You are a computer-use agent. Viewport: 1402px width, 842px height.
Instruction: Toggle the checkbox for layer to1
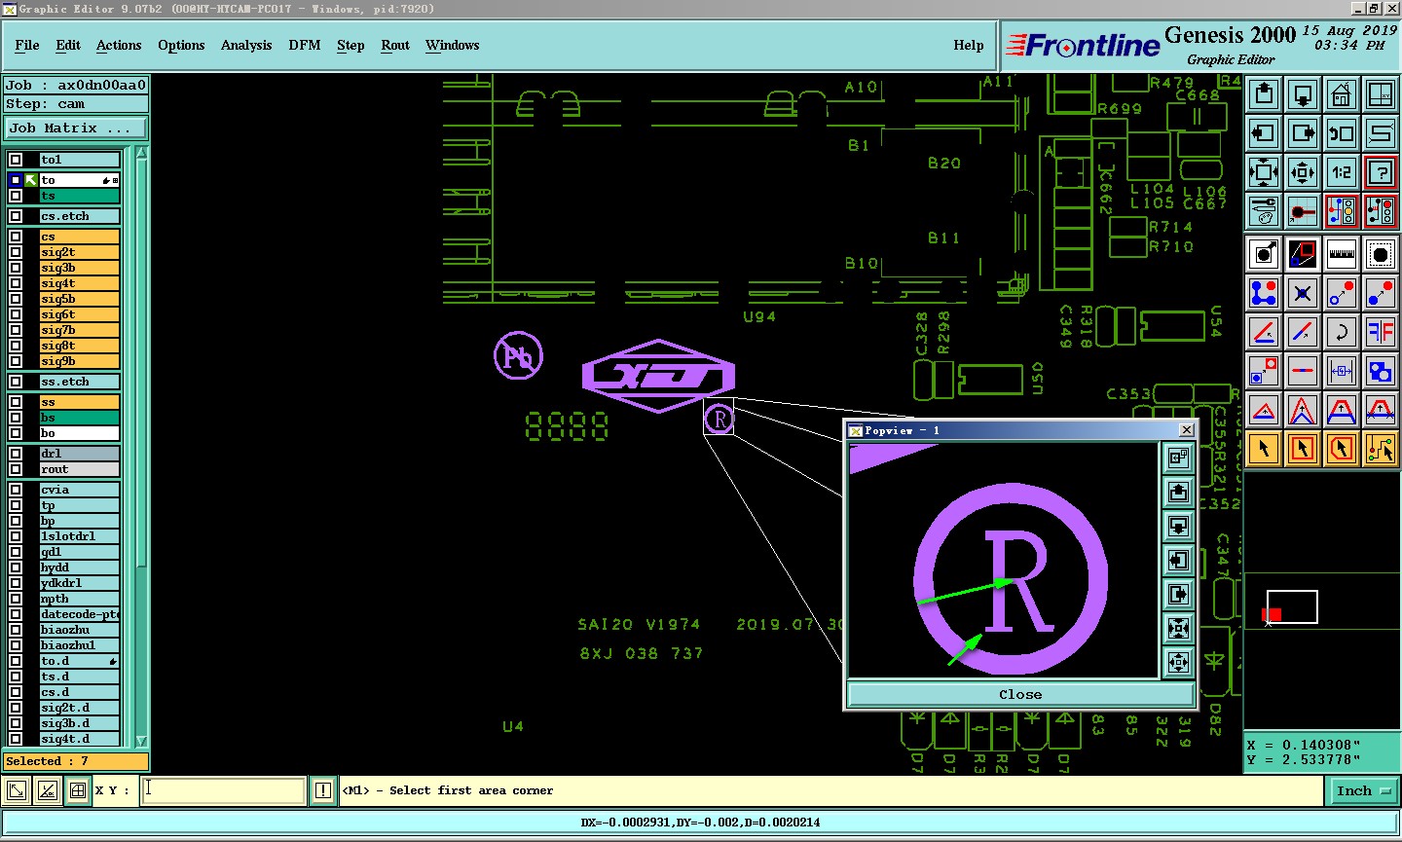(x=16, y=160)
